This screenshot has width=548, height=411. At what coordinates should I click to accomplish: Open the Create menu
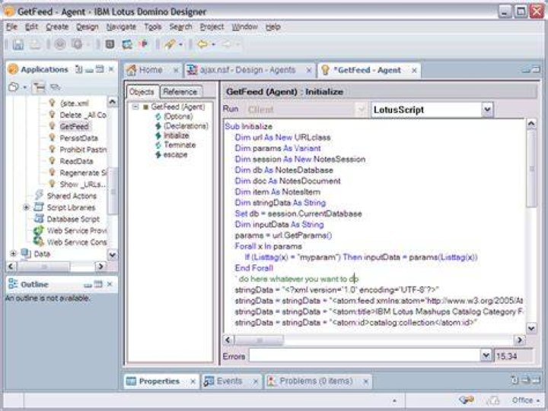click(57, 27)
